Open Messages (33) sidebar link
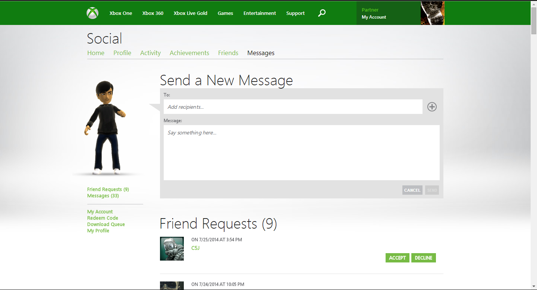537x290 pixels. (103, 196)
